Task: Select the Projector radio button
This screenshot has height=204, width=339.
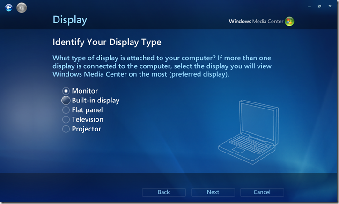Action: click(x=66, y=129)
